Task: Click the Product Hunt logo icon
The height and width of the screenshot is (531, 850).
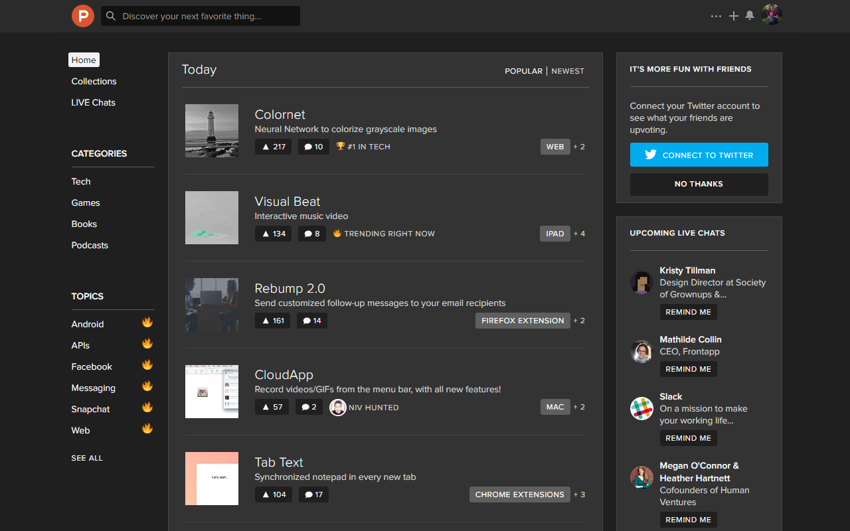Action: click(82, 16)
